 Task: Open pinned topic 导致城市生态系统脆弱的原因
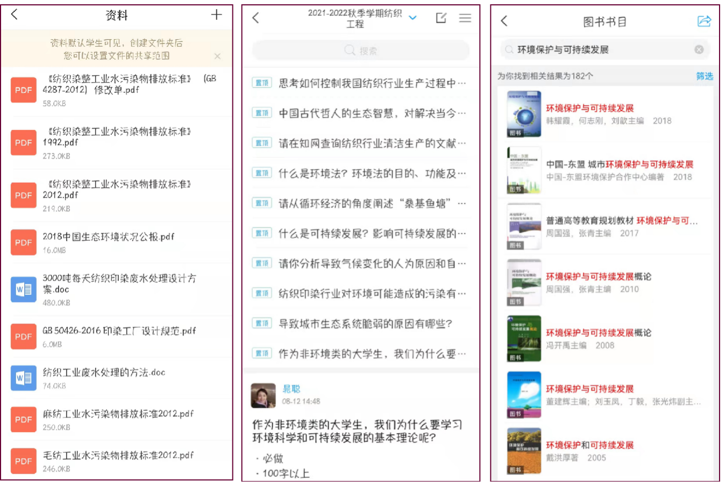[366, 323]
